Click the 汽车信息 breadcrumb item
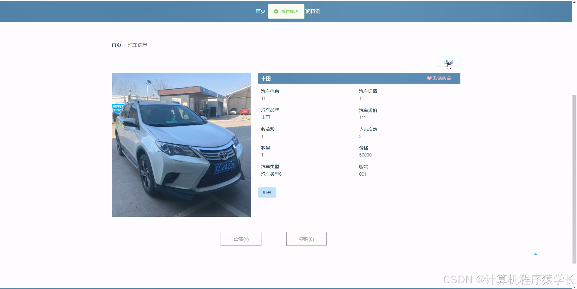 point(138,45)
